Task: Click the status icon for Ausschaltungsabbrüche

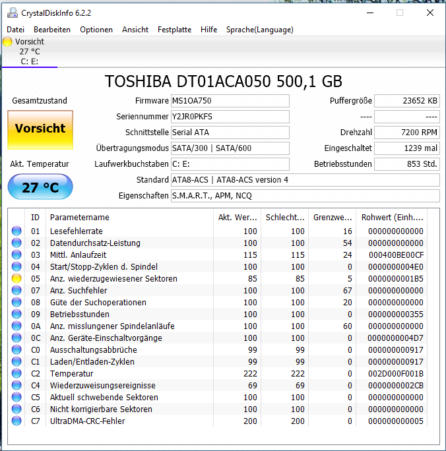Action: coord(16,349)
